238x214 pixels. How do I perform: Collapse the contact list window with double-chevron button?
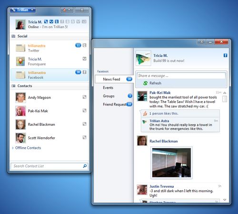[82, 10]
